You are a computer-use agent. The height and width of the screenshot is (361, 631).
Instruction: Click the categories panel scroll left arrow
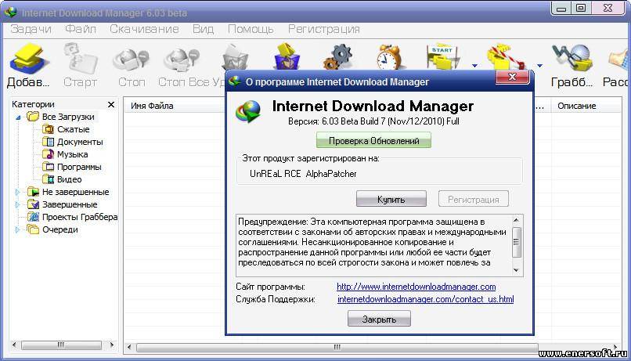15,345
